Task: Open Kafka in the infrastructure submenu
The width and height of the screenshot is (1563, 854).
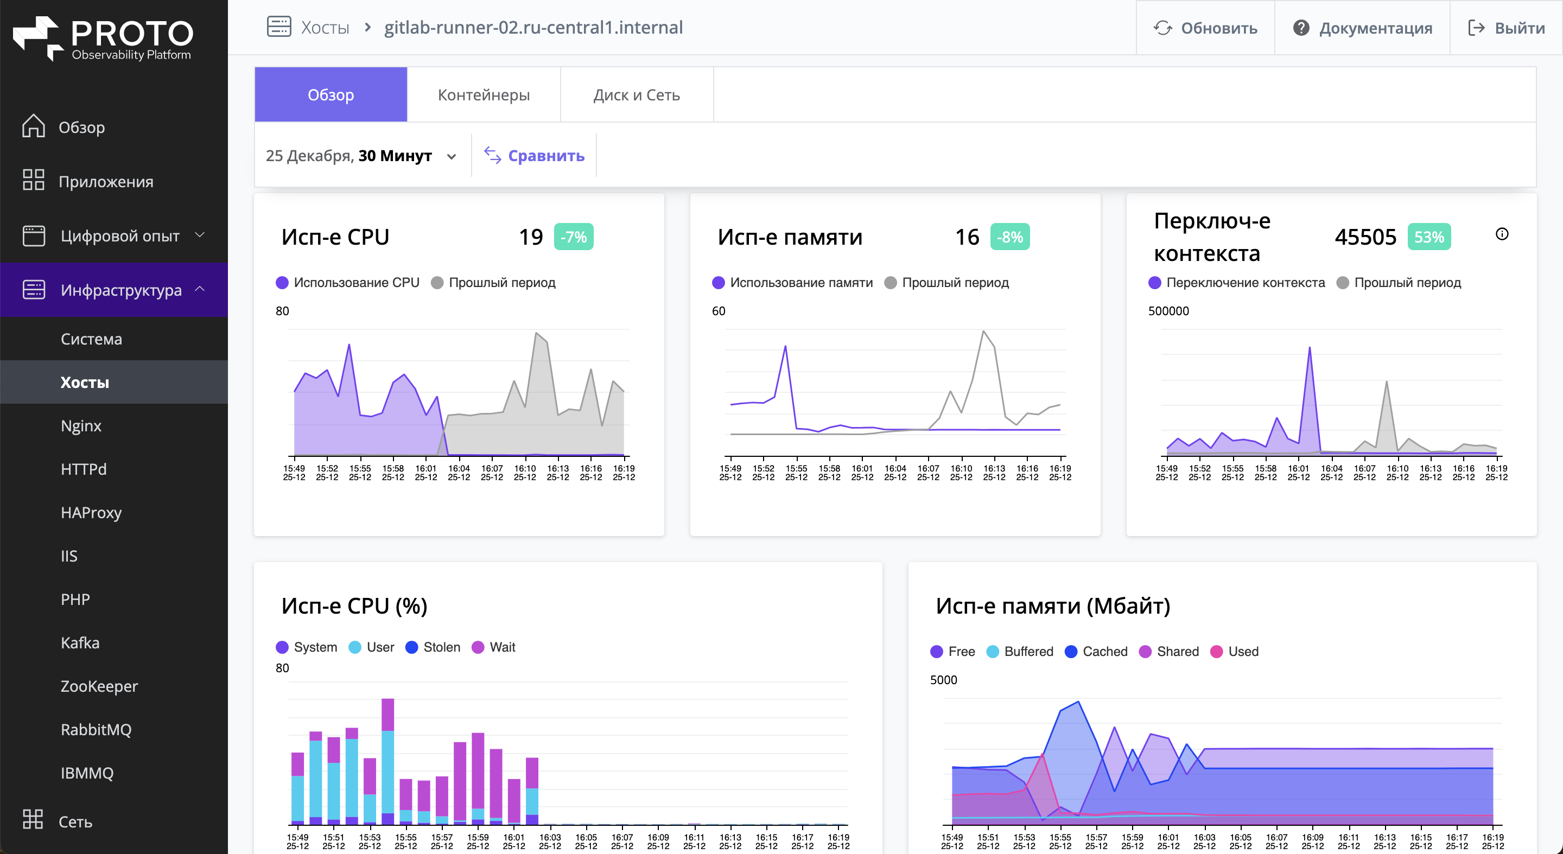Action: point(80,643)
